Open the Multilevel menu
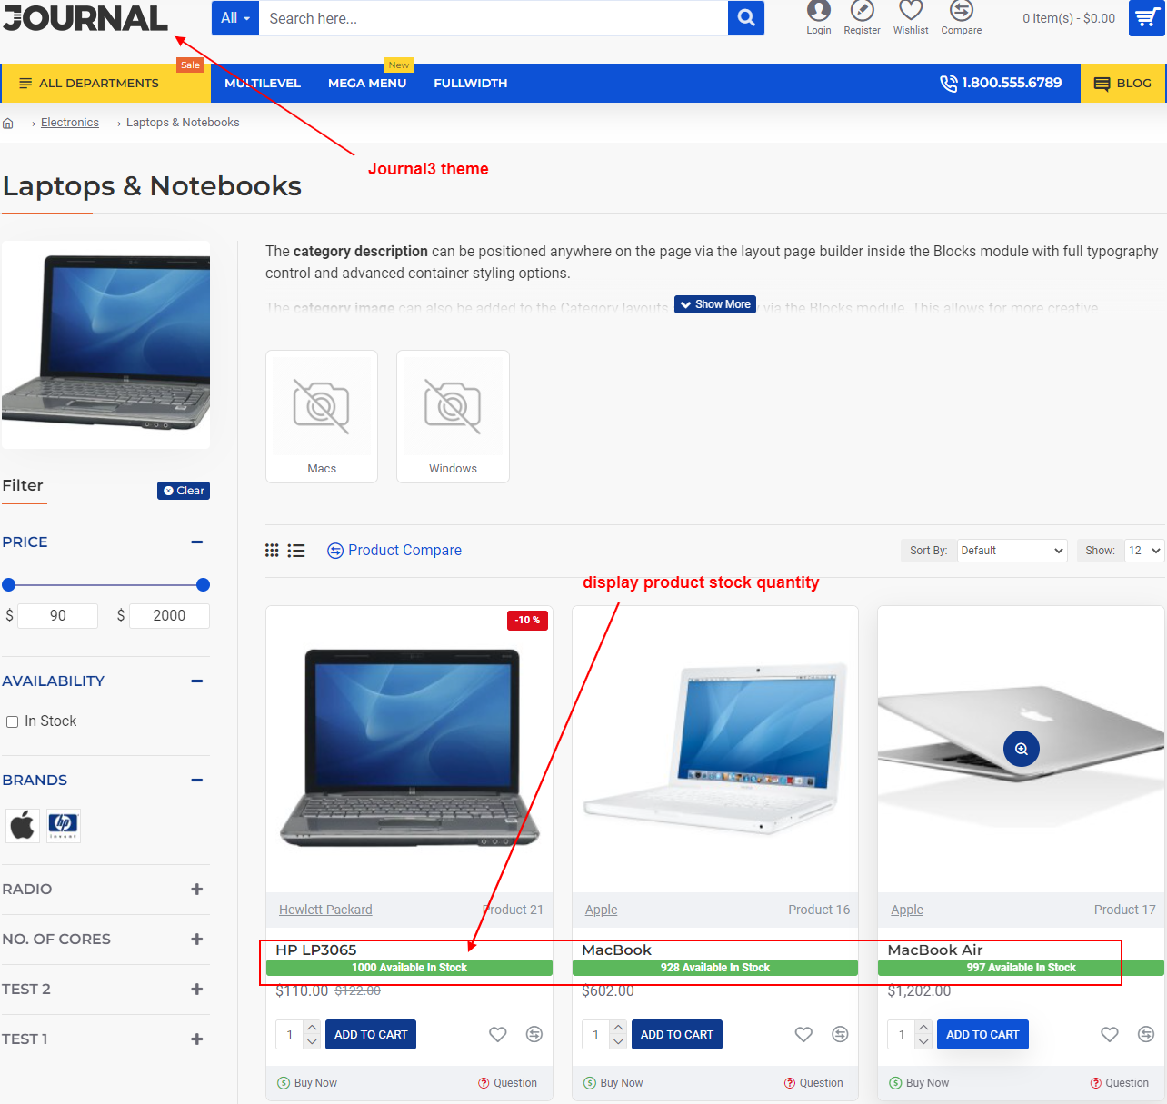Image resolution: width=1167 pixels, height=1104 pixels. (263, 83)
